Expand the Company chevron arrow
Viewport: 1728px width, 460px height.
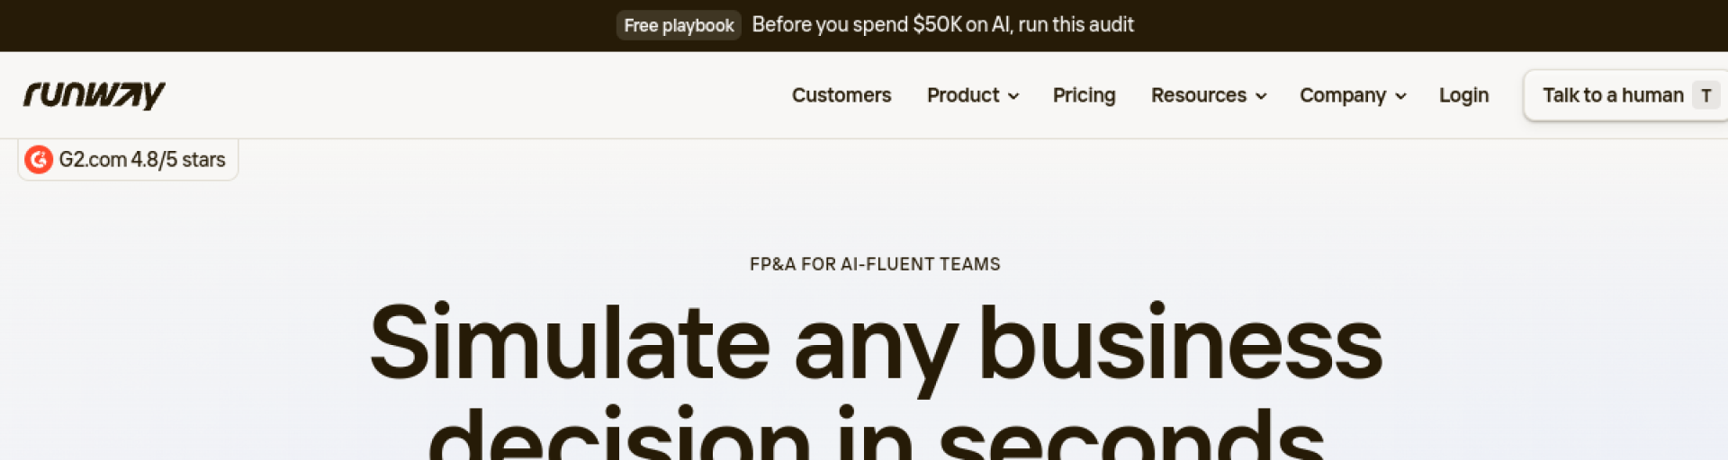pos(1400,96)
